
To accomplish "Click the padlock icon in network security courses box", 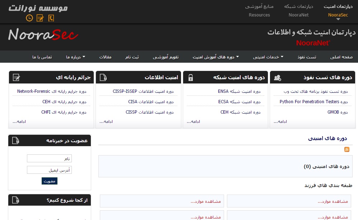I will 190,78.
